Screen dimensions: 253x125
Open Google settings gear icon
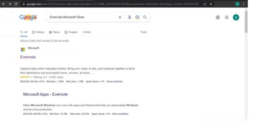point(218,17)
